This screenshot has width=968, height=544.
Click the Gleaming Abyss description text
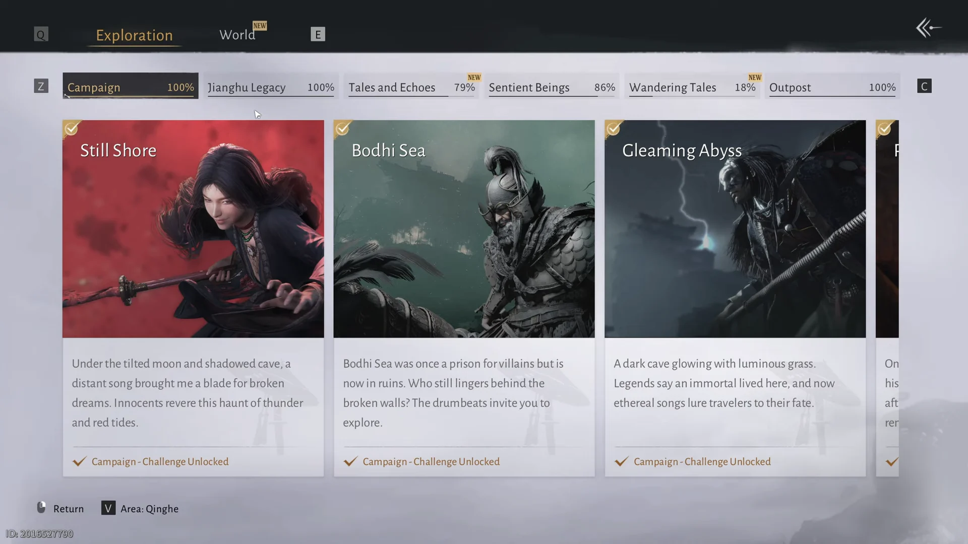click(x=724, y=383)
